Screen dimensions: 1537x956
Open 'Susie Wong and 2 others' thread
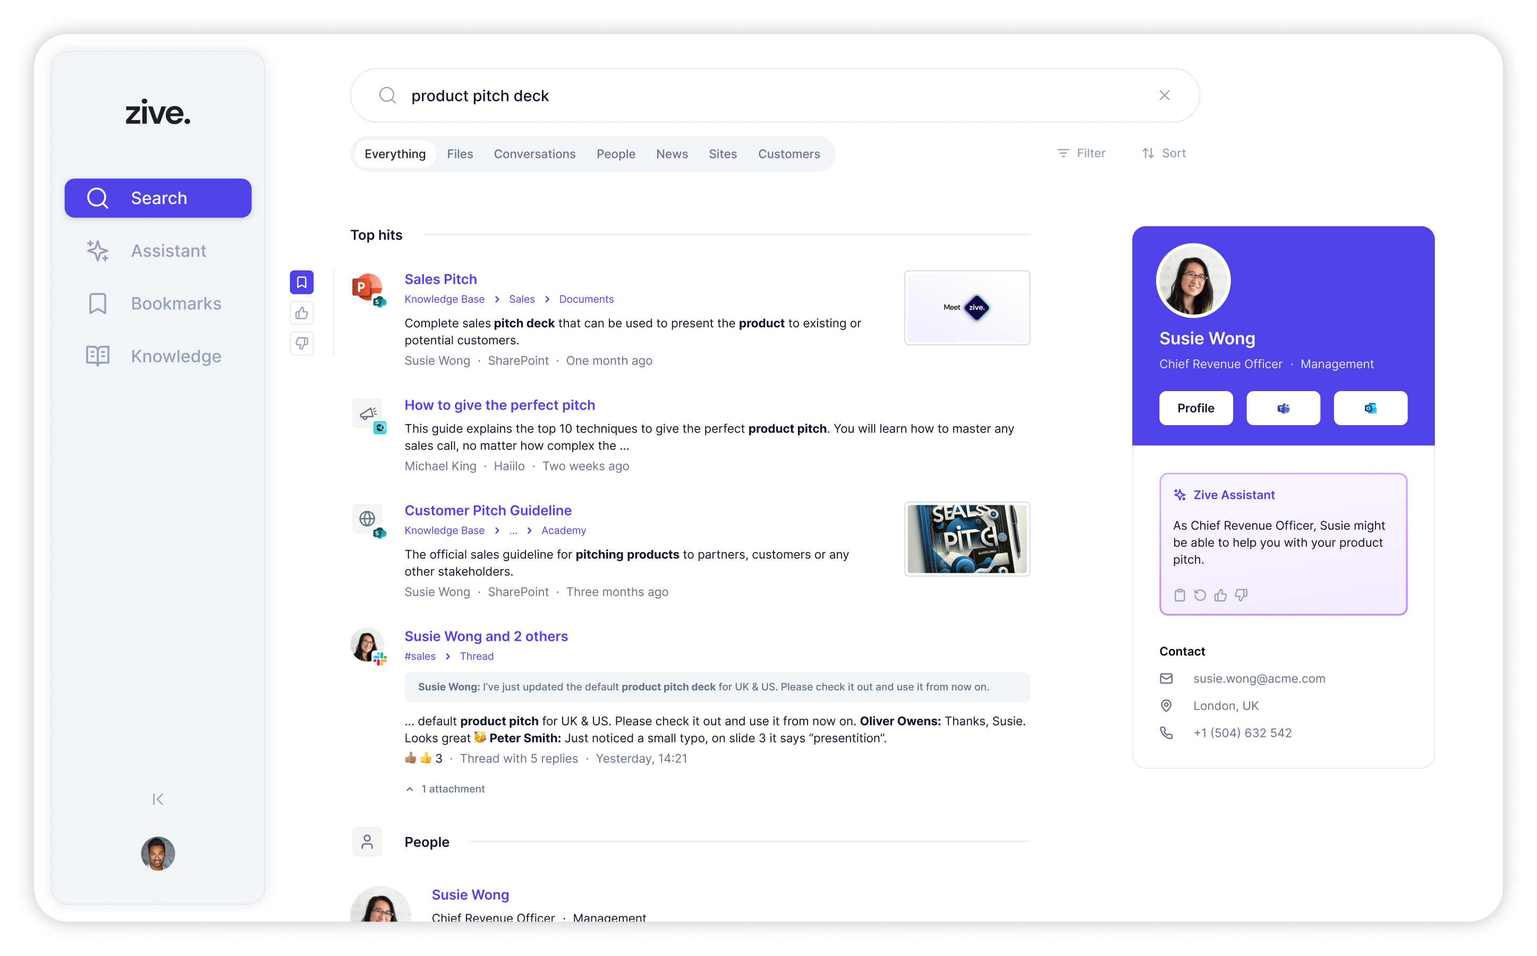tap(486, 636)
